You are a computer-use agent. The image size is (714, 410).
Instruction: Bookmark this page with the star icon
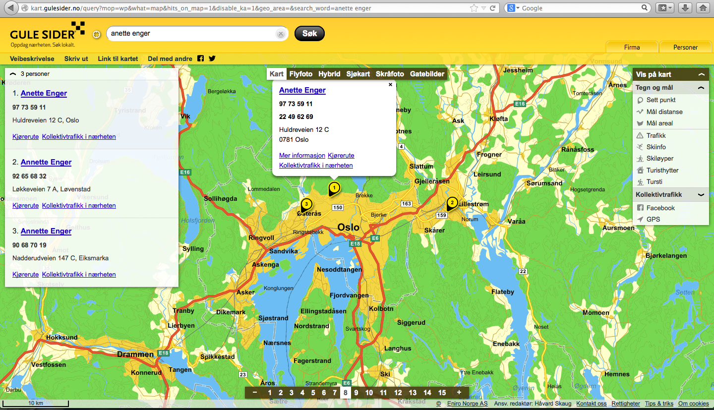click(x=474, y=8)
